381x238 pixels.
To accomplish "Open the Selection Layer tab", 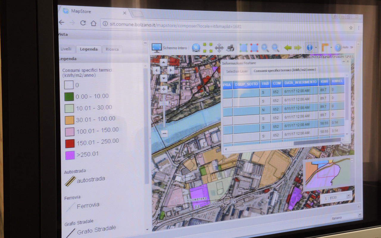I will (x=237, y=72).
